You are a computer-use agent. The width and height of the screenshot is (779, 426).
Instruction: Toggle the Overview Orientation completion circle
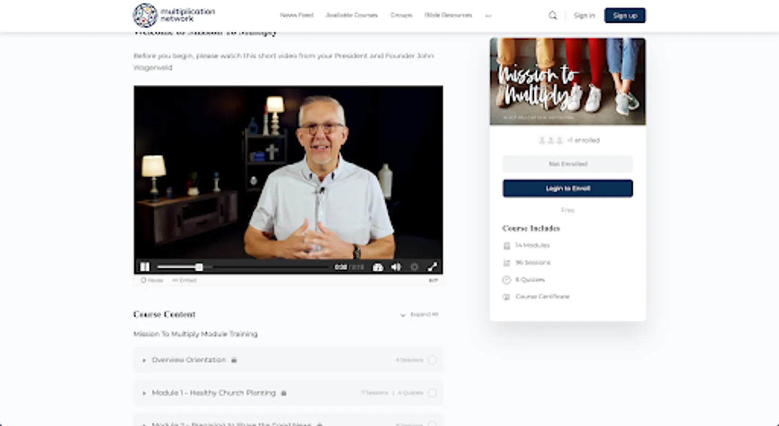click(x=432, y=360)
